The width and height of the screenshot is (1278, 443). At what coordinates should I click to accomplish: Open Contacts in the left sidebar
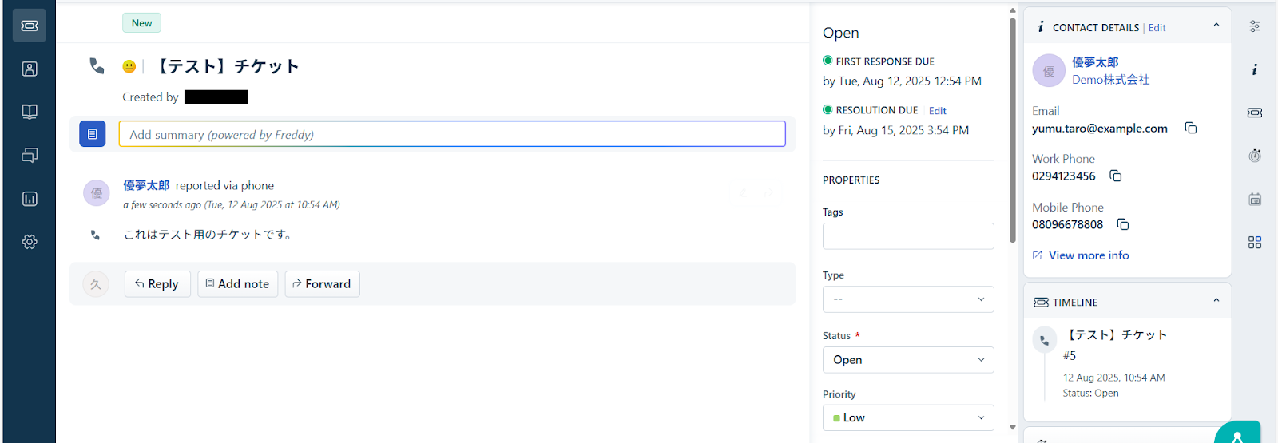pos(30,69)
